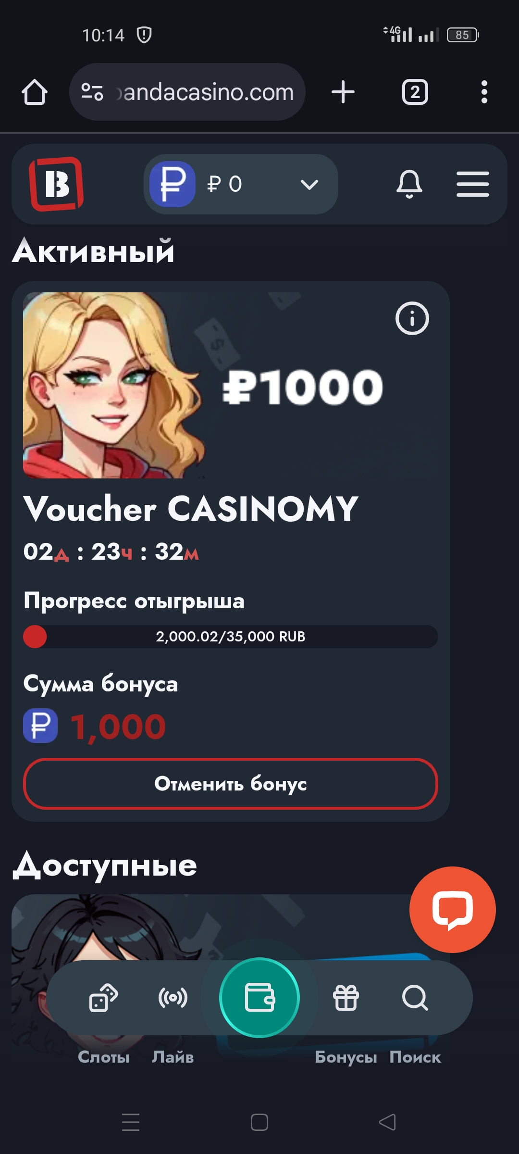Cancel bonus with Отменить бонус button
Screen dimensions: 519x1154
click(x=231, y=784)
